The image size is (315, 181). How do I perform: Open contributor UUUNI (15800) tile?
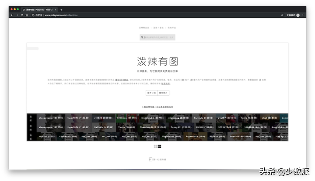[205, 127]
